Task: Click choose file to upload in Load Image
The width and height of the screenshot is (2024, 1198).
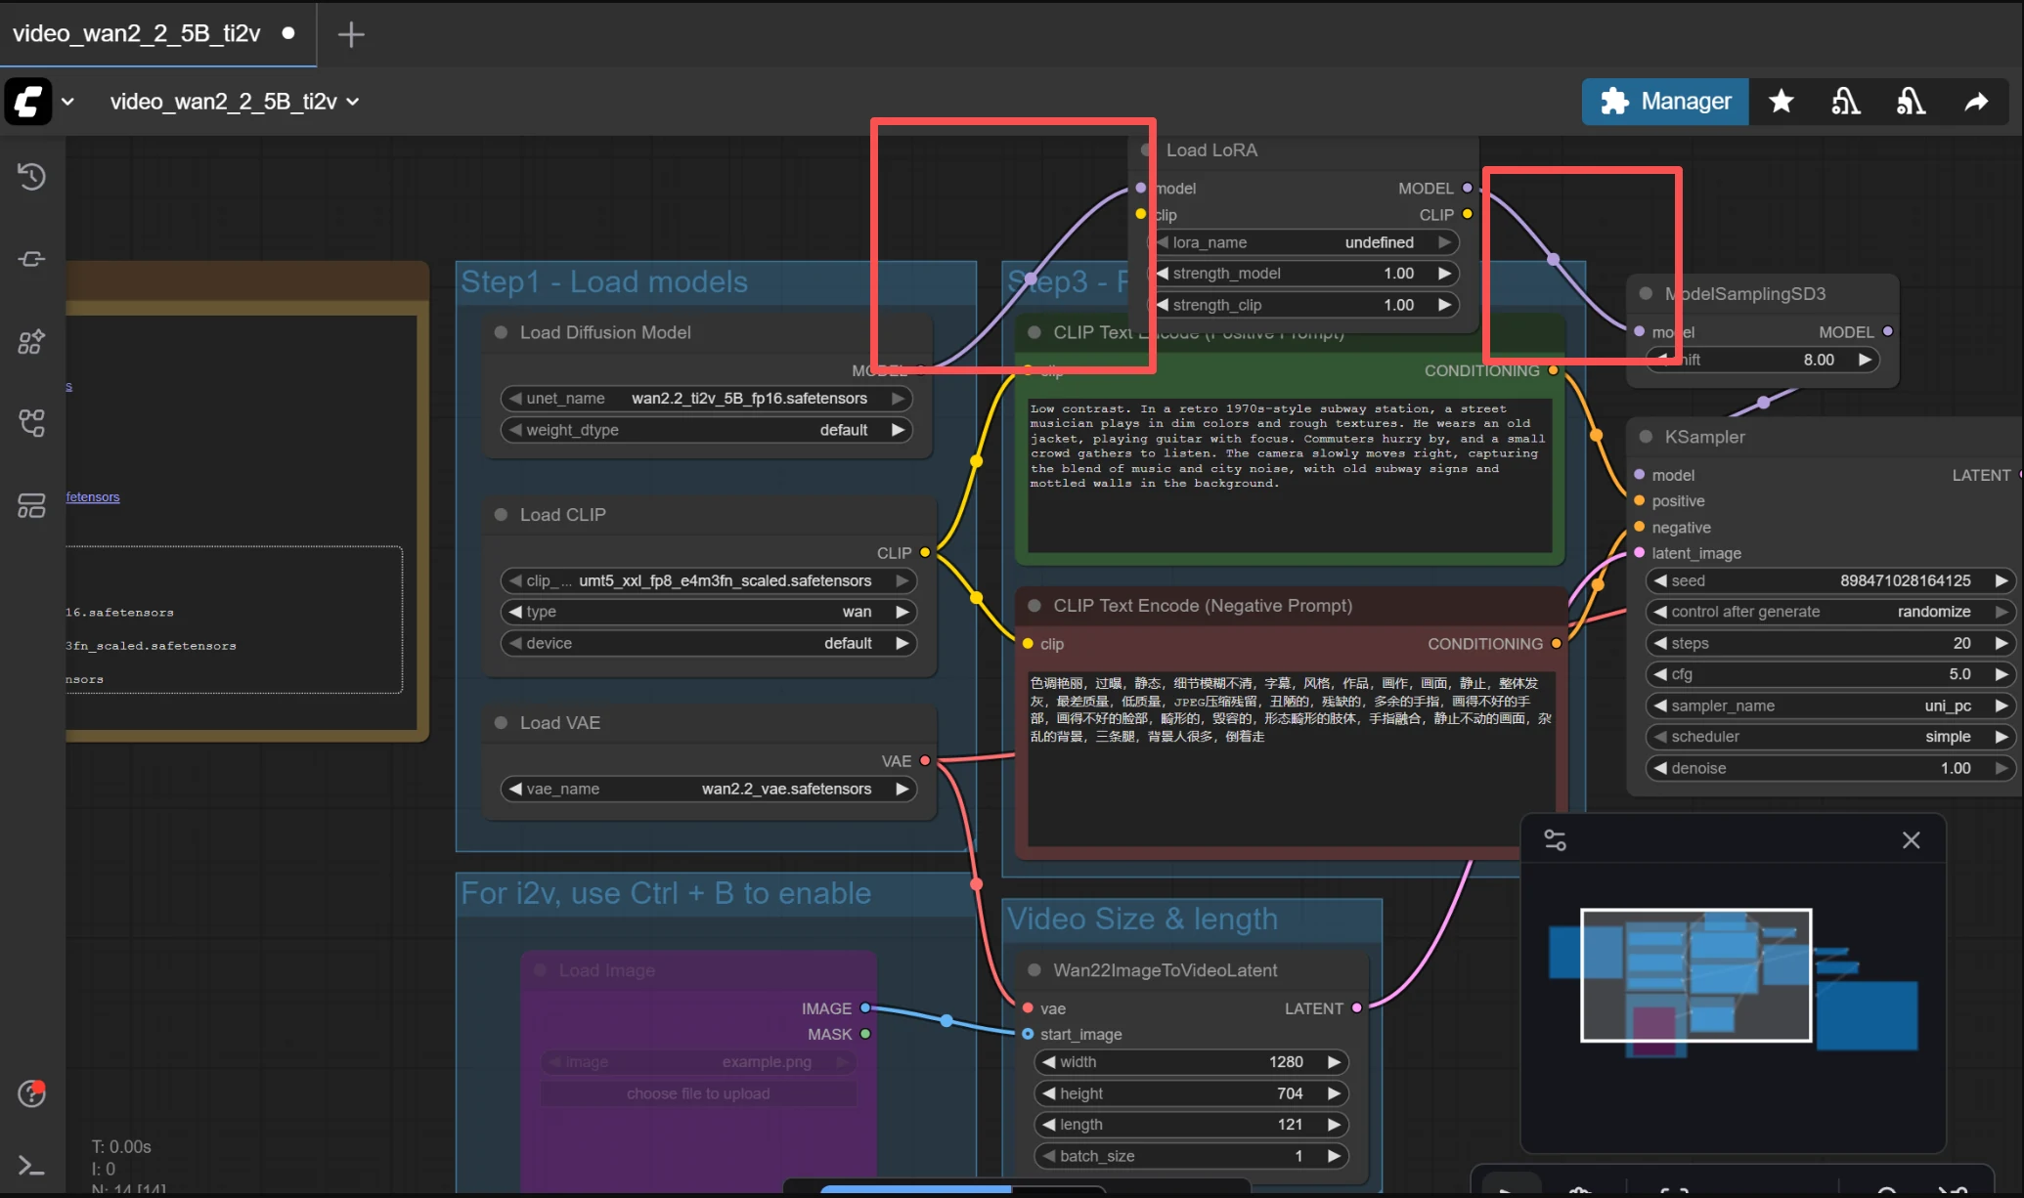Action: point(698,1093)
